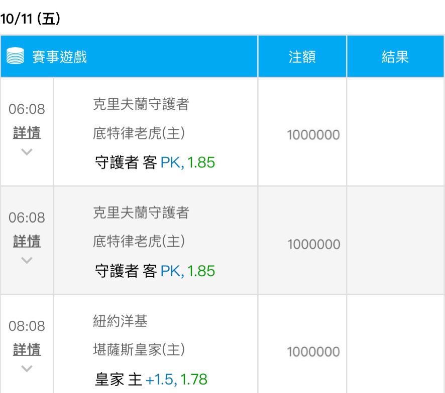
Task: Click 堪薩斯皇家(主) team name
Action: tap(139, 349)
